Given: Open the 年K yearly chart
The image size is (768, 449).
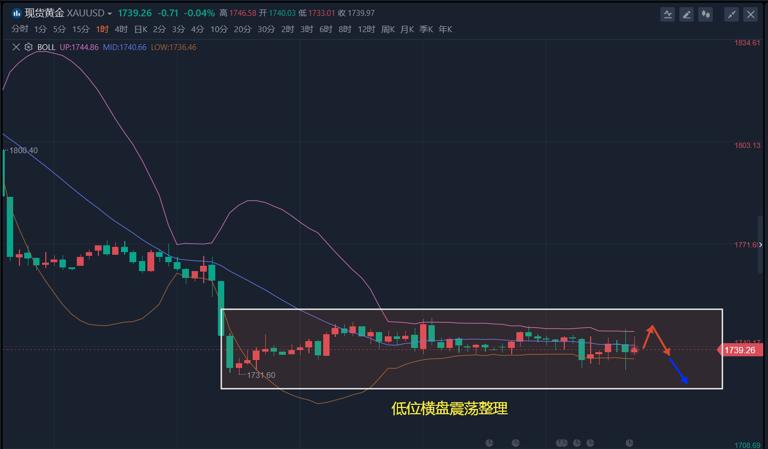Looking at the screenshot, I should [445, 29].
